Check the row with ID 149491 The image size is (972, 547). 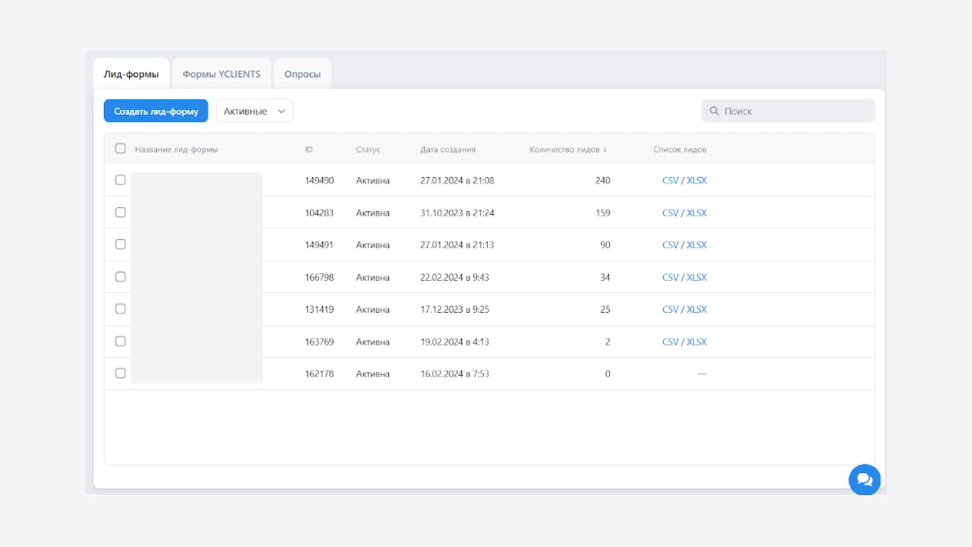point(120,244)
